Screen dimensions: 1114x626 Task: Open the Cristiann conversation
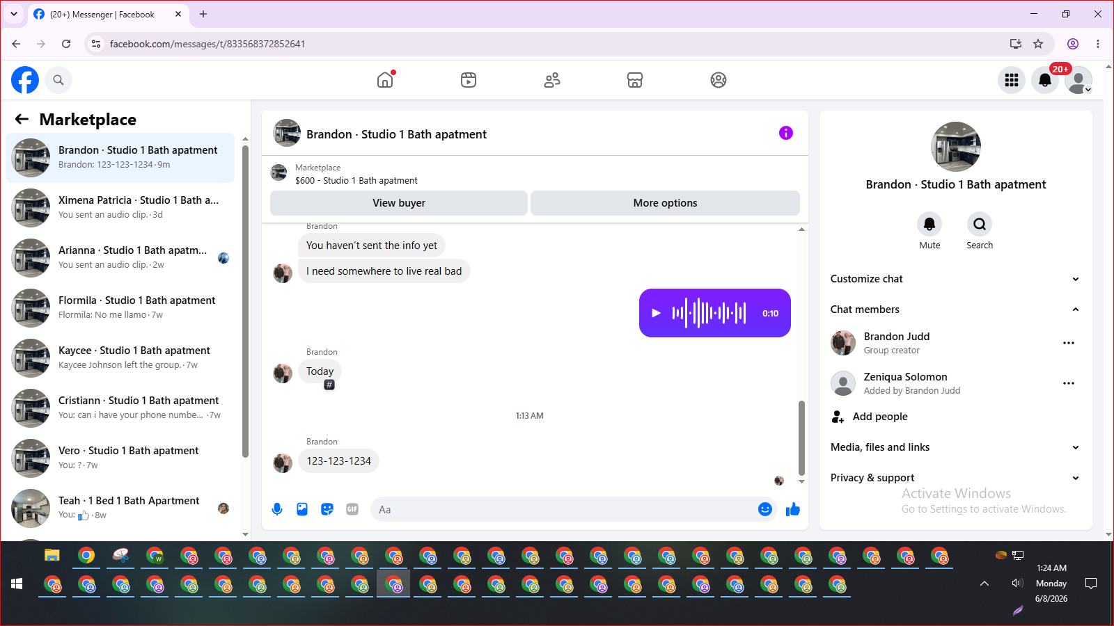(x=120, y=408)
